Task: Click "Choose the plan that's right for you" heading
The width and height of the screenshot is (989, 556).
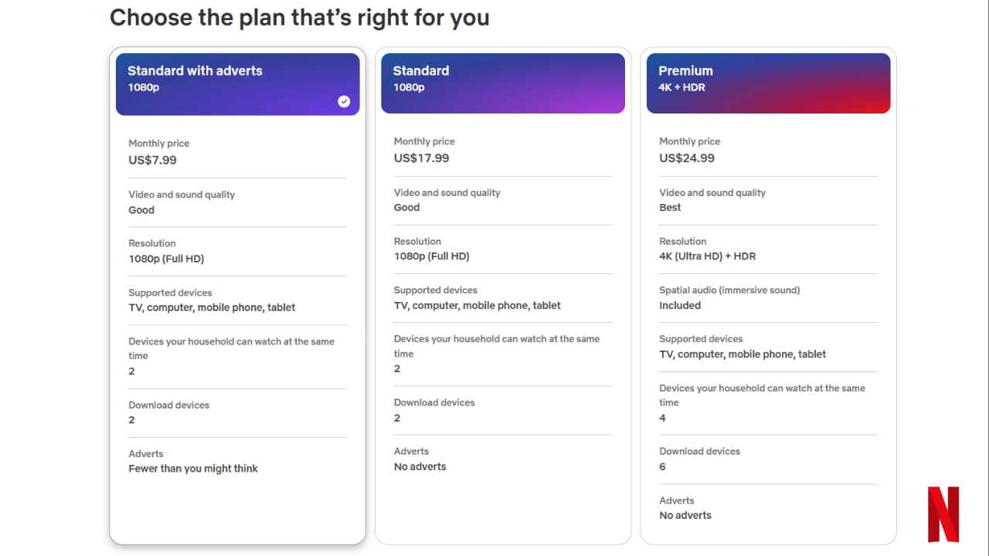Action: pyautogui.click(x=300, y=17)
